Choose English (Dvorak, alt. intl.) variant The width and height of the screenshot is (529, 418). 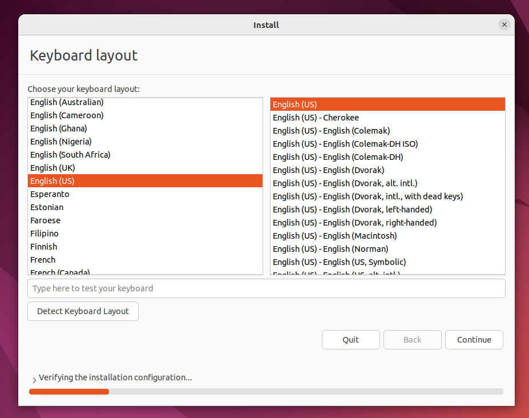point(387,183)
